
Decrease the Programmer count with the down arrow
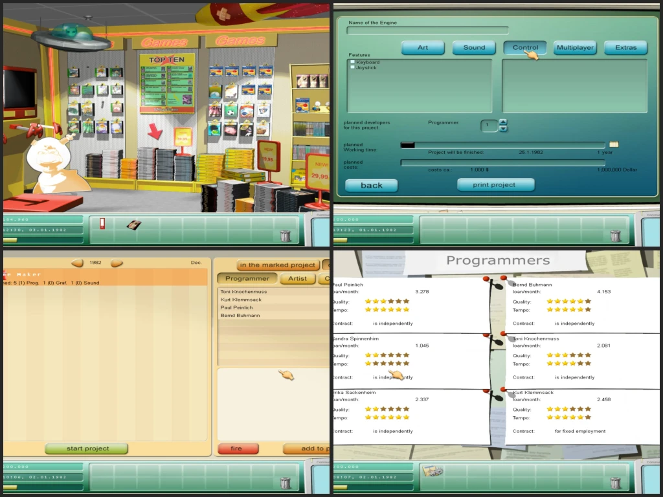[503, 129]
